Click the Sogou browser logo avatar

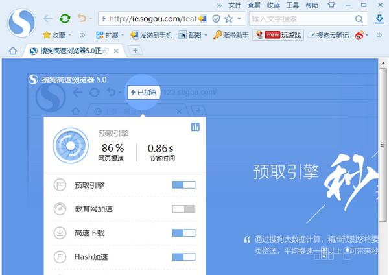[21, 23]
